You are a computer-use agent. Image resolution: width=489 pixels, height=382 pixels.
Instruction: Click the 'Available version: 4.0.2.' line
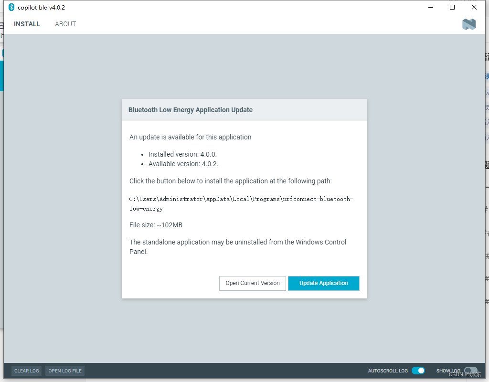[183, 164]
